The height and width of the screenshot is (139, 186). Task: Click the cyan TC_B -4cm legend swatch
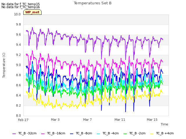click(98, 134)
